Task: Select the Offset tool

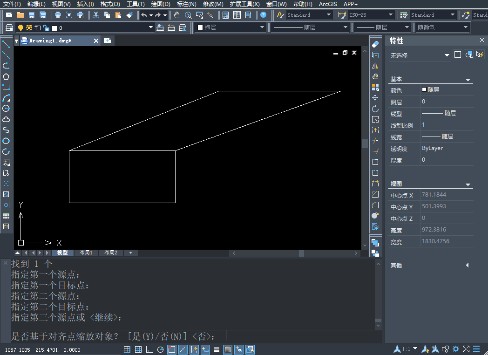Action: (x=375, y=76)
